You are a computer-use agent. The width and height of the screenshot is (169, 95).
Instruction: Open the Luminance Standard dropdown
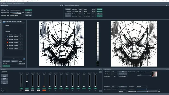click(x=142, y=87)
